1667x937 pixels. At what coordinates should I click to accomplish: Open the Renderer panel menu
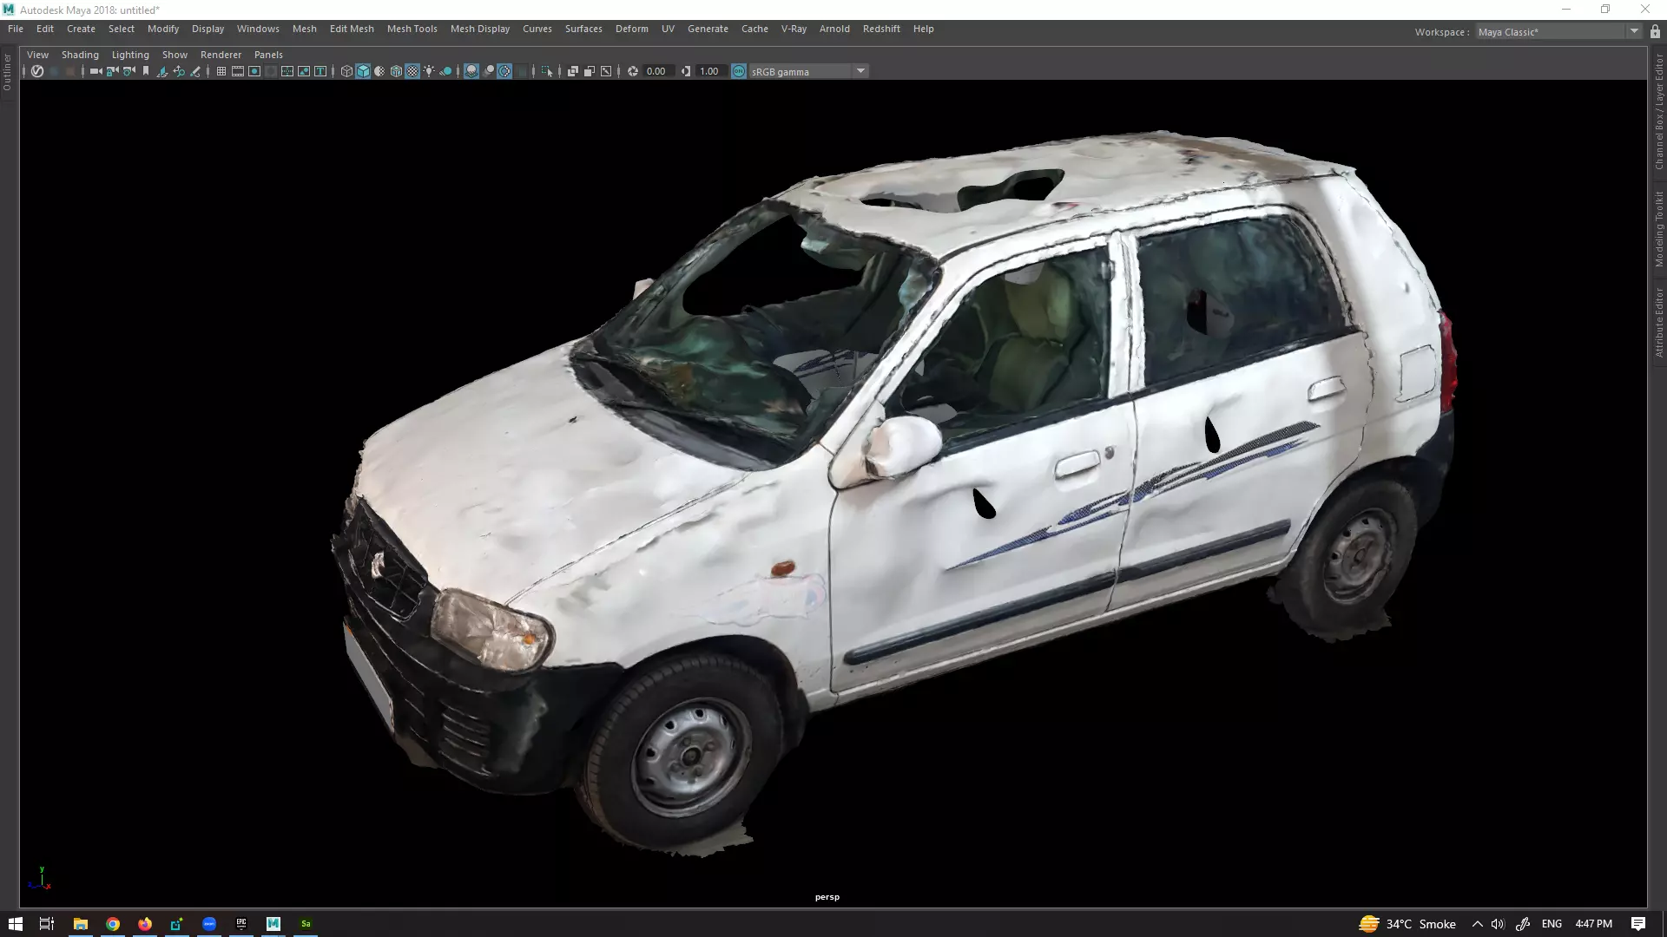click(221, 55)
